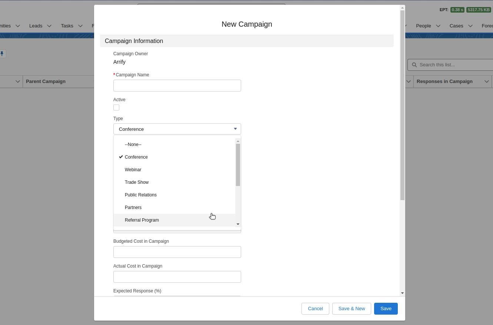Open the Type combo box showing Conference

177,129
